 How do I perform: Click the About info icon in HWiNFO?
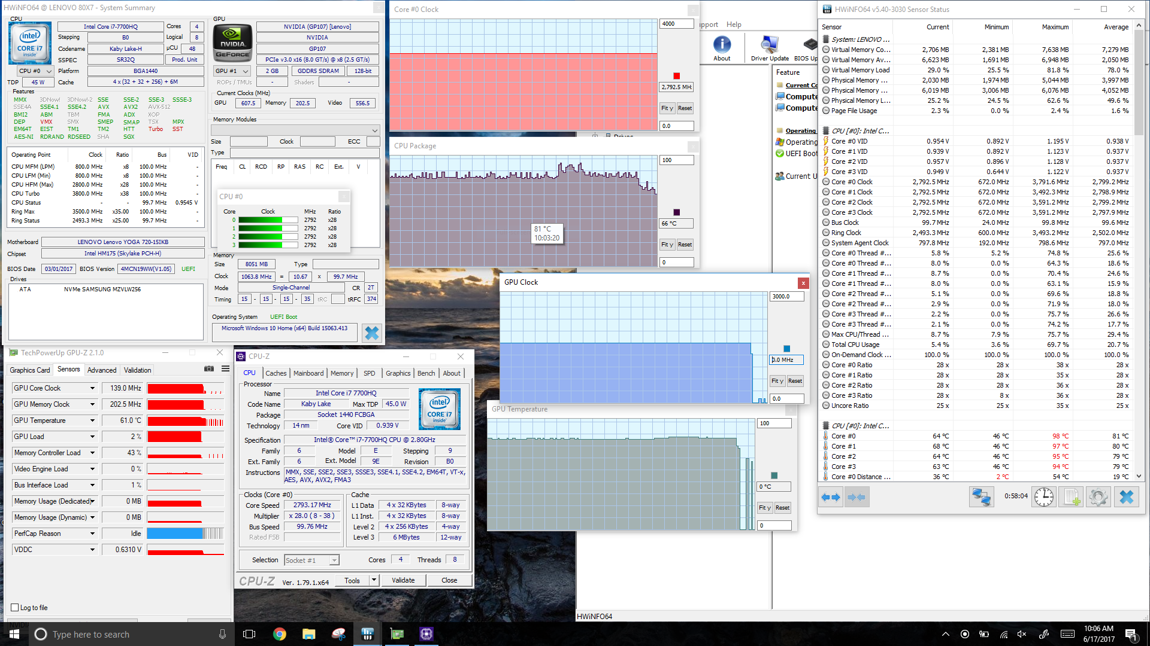click(722, 45)
